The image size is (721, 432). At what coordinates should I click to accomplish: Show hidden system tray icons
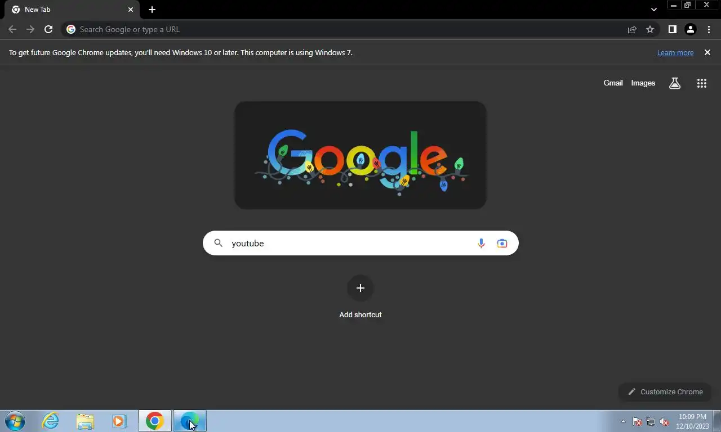click(623, 421)
